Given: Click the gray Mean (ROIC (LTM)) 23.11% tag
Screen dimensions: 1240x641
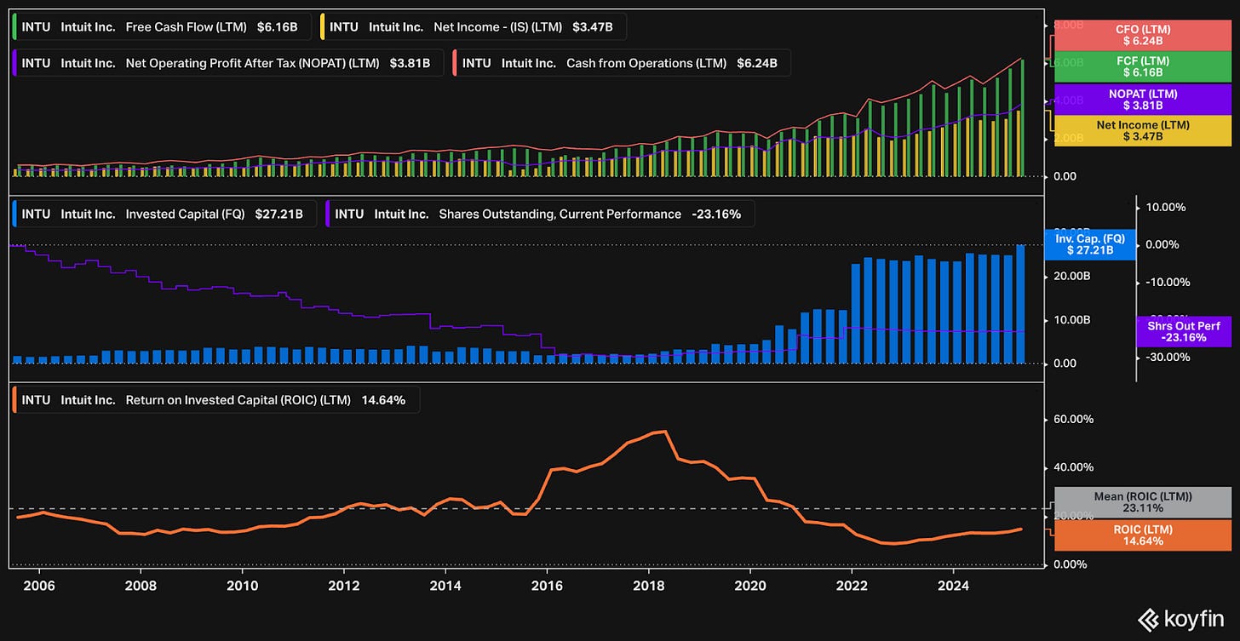Looking at the screenshot, I should [1144, 502].
